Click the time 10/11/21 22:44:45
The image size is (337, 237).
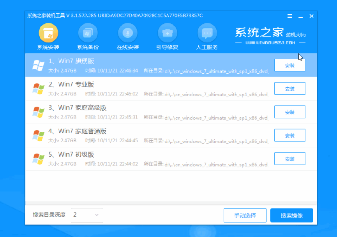click(x=118, y=141)
